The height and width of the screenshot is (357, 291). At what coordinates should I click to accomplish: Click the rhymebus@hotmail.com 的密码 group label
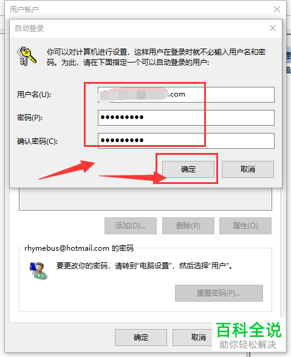click(79, 248)
